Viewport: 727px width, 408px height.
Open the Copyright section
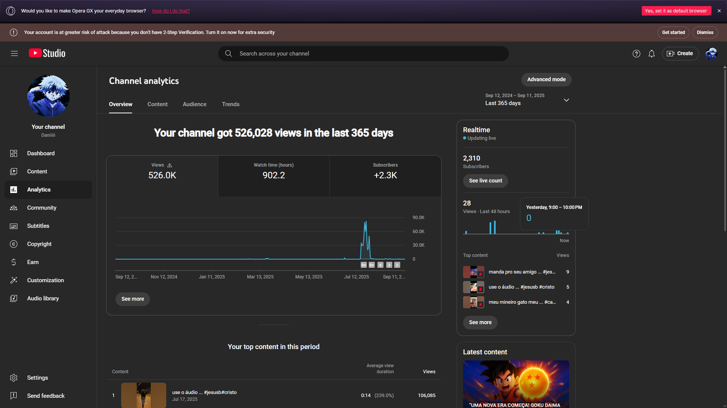pyautogui.click(x=39, y=244)
